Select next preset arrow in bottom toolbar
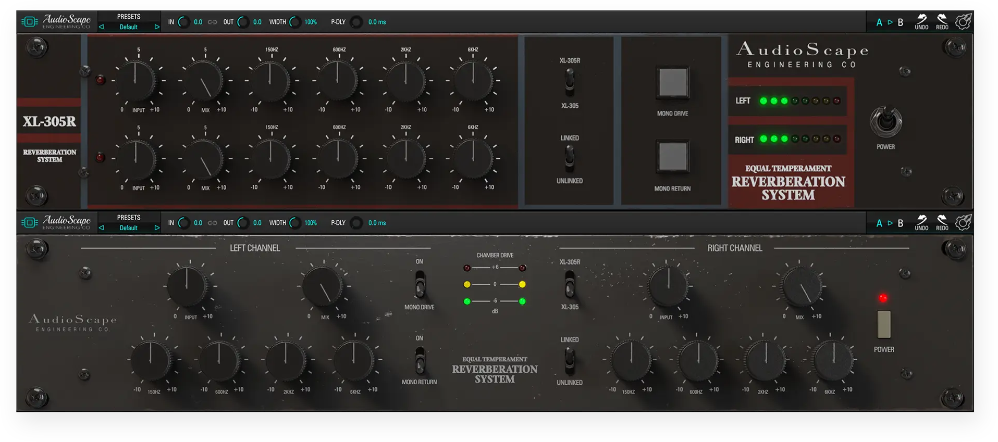Screen dimensions: 998x442 (x=157, y=228)
